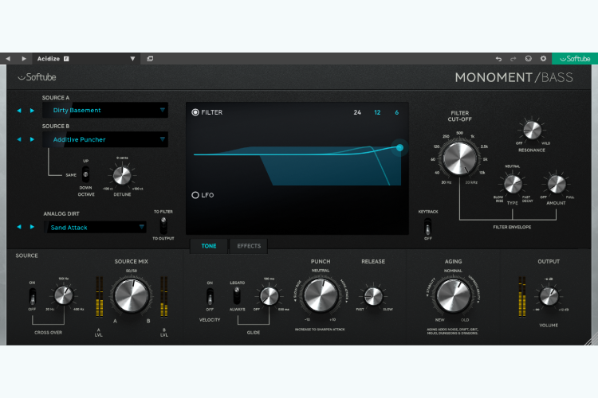Open the Sand Attack dirt dropdown
This screenshot has height=398, width=598.
pyautogui.click(x=95, y=228)
